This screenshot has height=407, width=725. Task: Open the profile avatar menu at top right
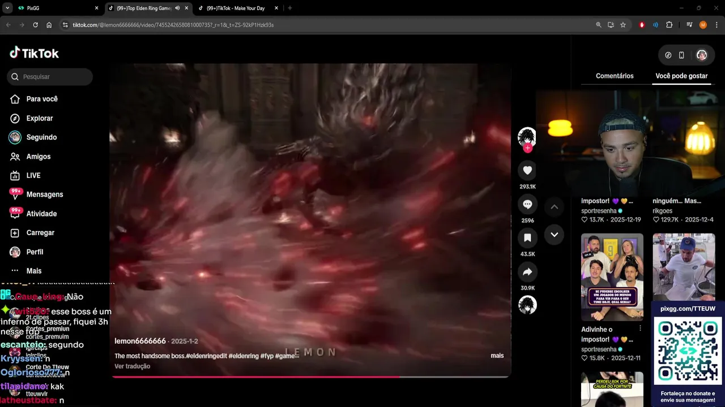click(x=702, y=55)
